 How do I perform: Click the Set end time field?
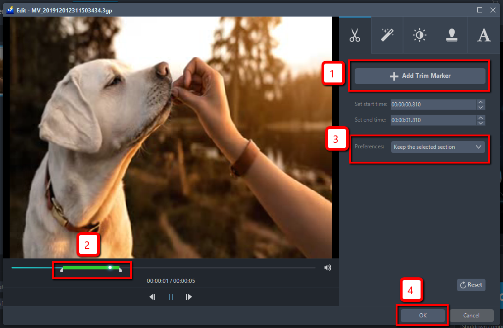[x=433, y=120]
